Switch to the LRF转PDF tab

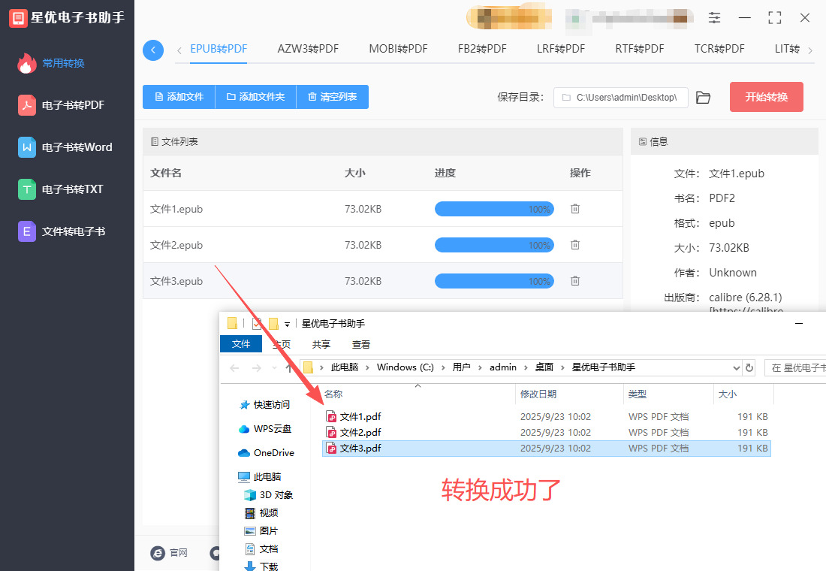[561, 49]
